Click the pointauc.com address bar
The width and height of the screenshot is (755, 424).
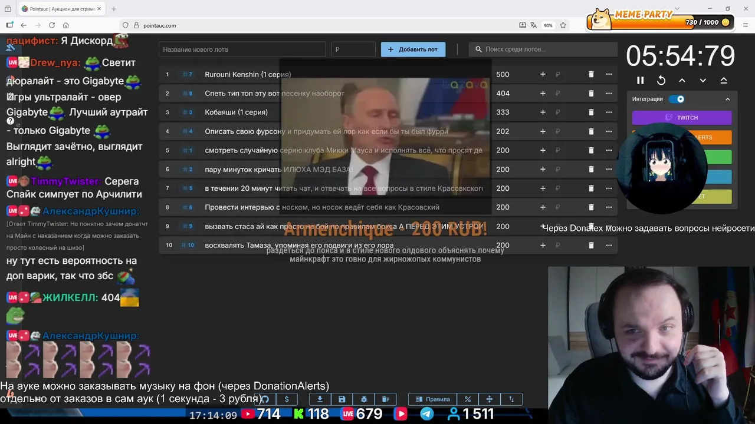coord(319,25)
